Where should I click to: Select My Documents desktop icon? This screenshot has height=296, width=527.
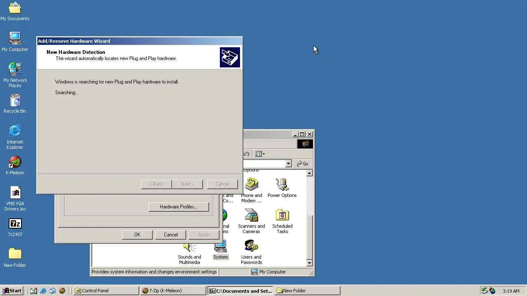(x=15, y=12)
